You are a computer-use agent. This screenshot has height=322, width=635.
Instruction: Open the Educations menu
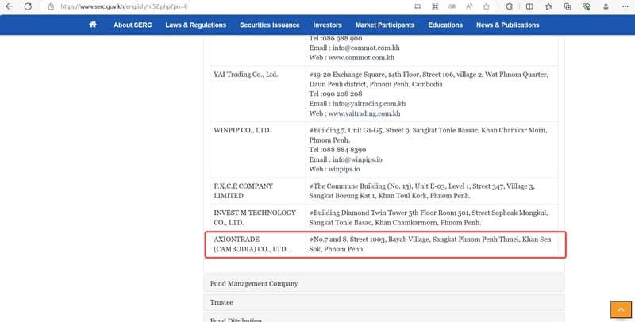[x=445, y=25]
